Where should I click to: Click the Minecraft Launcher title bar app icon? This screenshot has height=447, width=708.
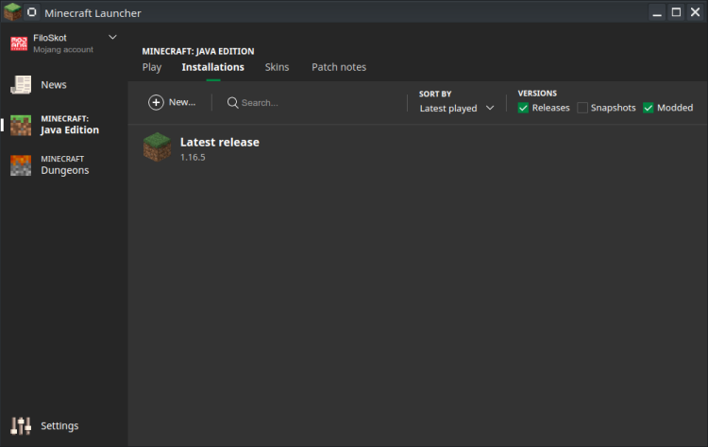[x=12, y=11]
